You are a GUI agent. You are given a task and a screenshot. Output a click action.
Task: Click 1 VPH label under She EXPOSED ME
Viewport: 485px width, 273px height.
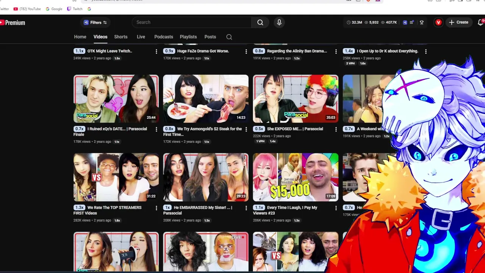click(260, 141)
